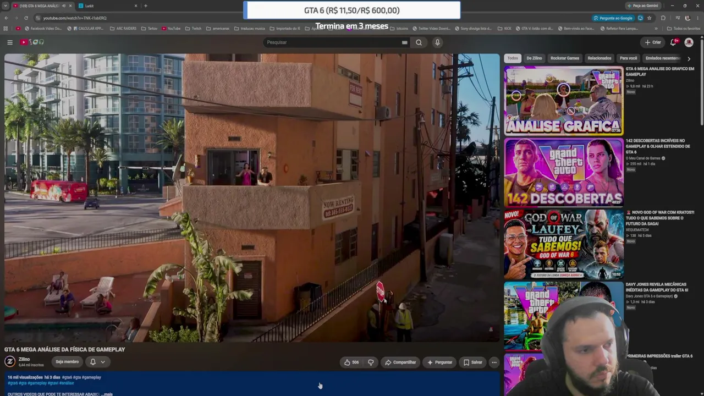The width and height of the screenshot is (704, 396).
Task: Open the 'Tarkov' bookmark folder
Action: (x=149, y=29)
